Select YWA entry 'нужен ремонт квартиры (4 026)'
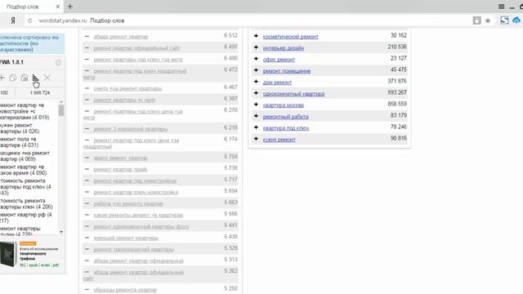Screen dimensions: 523x294 pos(20,128)
